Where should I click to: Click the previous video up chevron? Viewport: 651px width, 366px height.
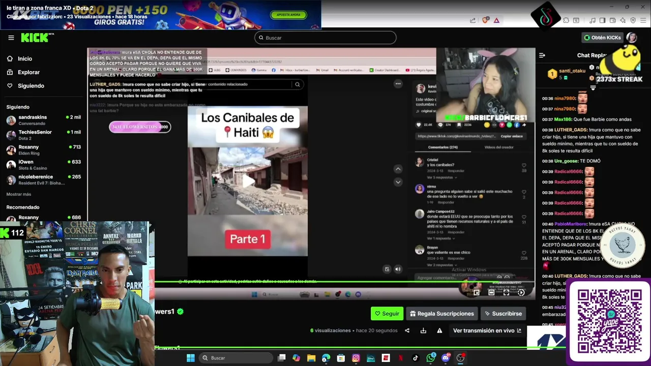(398, 169)
